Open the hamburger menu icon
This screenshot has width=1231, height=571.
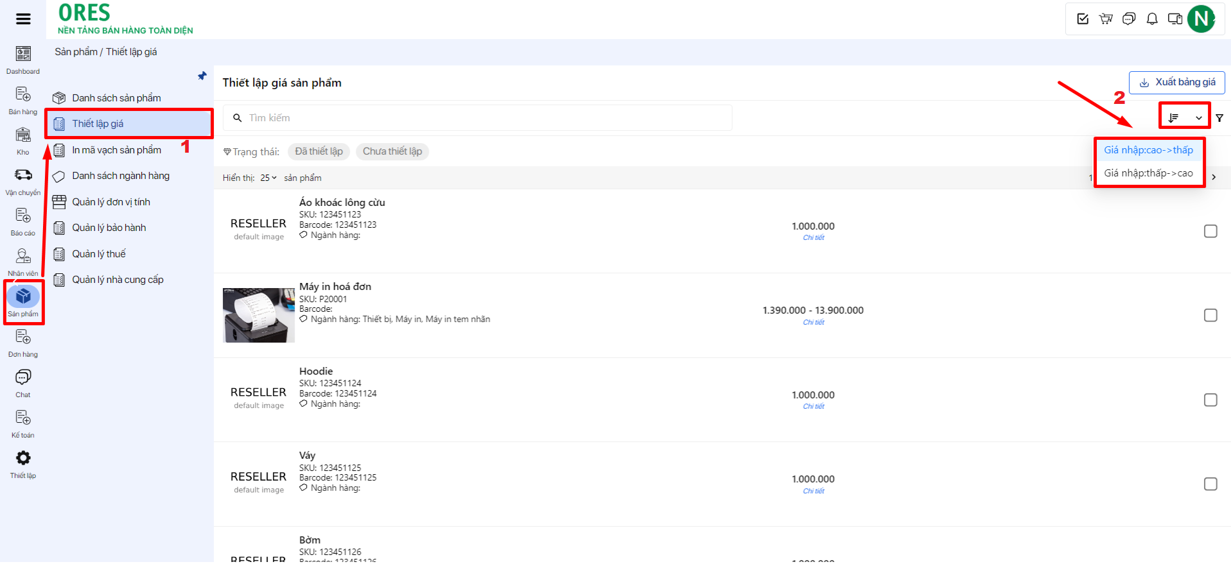click(x=23, y=19)
